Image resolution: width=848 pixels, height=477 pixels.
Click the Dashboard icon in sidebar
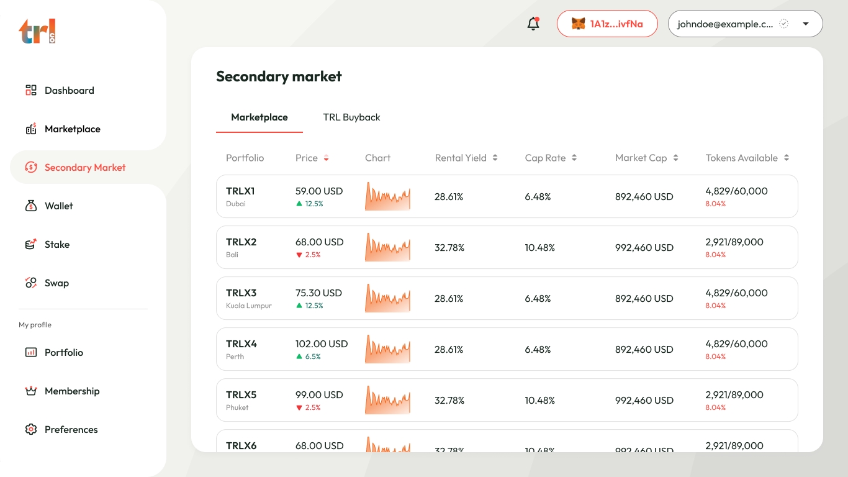pos(31,91)
